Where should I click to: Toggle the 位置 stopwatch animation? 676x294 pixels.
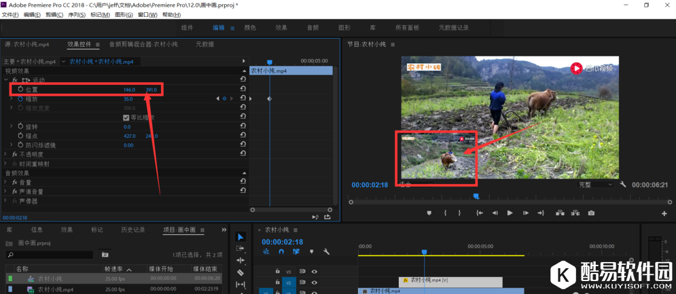pyautogui.click(x=20, y=90)
